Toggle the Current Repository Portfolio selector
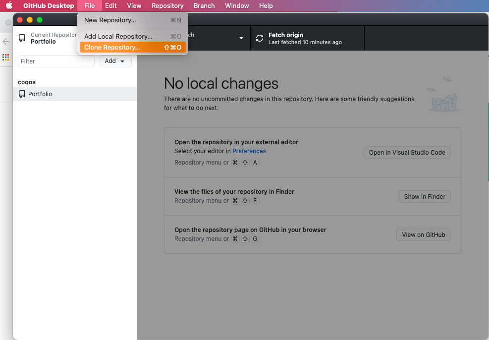The width and height of the screenshot is (489, 340). click(45, 38)
